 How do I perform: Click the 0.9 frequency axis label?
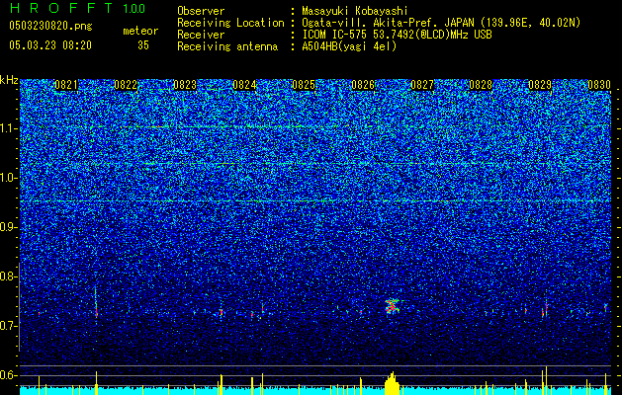click(x=8, y=227)
